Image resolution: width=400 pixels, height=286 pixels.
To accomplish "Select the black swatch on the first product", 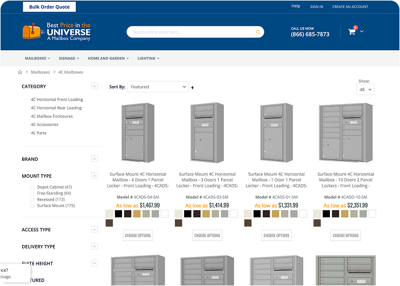I will click(119, 214).
